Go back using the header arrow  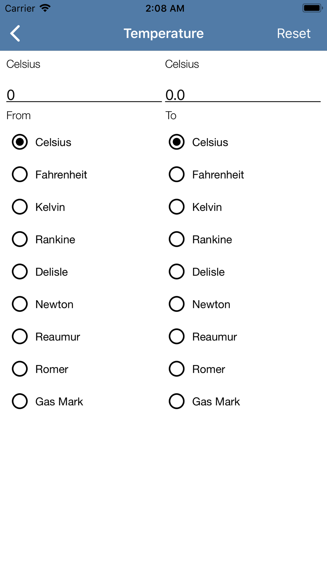(x=15, y=33)
